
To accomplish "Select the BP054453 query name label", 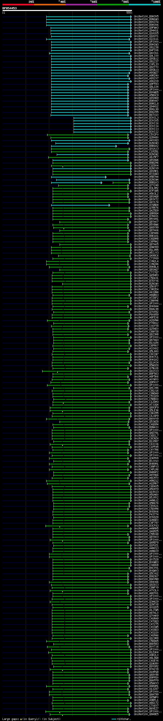I will pos(9,8).
